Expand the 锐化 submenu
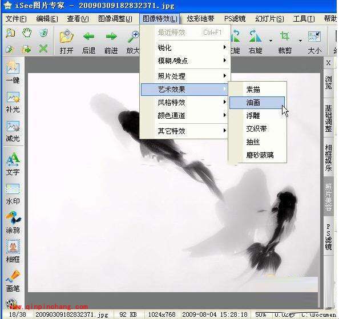 click(184, 47)
